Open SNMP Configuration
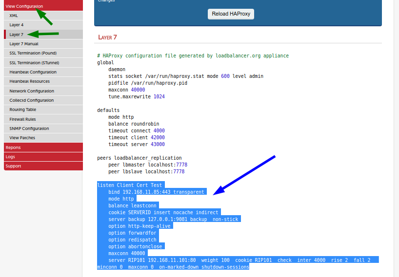 43,129
